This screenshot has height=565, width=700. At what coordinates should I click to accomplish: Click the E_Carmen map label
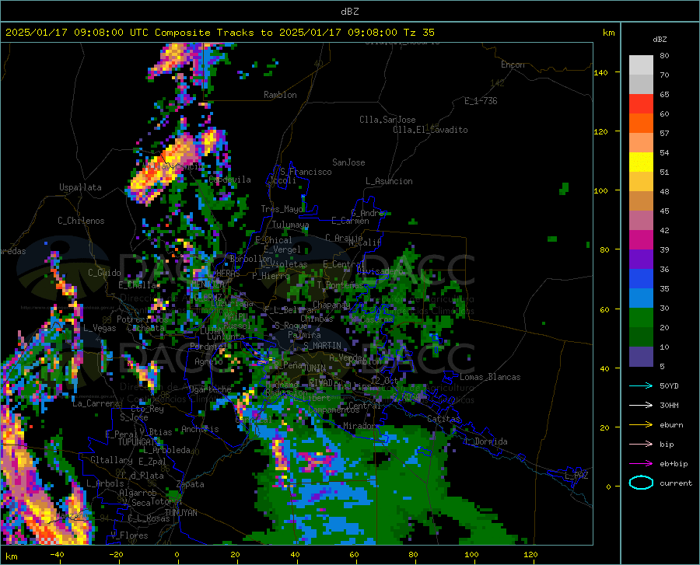pyautogui.click(x=351, y=220)
